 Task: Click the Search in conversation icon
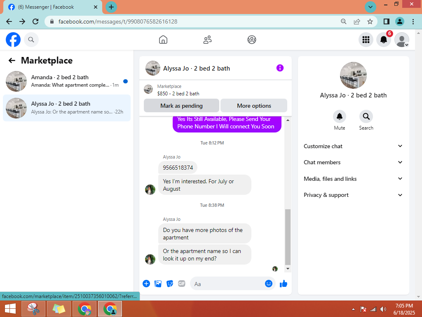366,116
